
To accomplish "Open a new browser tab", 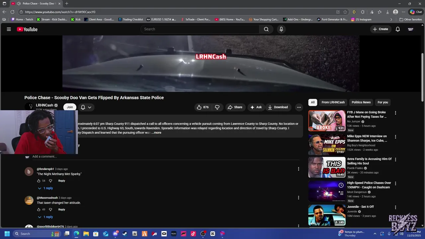I will 67,3.
